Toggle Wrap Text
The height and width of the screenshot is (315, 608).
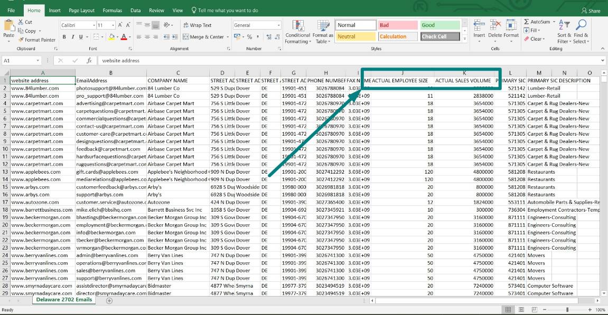tap(197, 25)
